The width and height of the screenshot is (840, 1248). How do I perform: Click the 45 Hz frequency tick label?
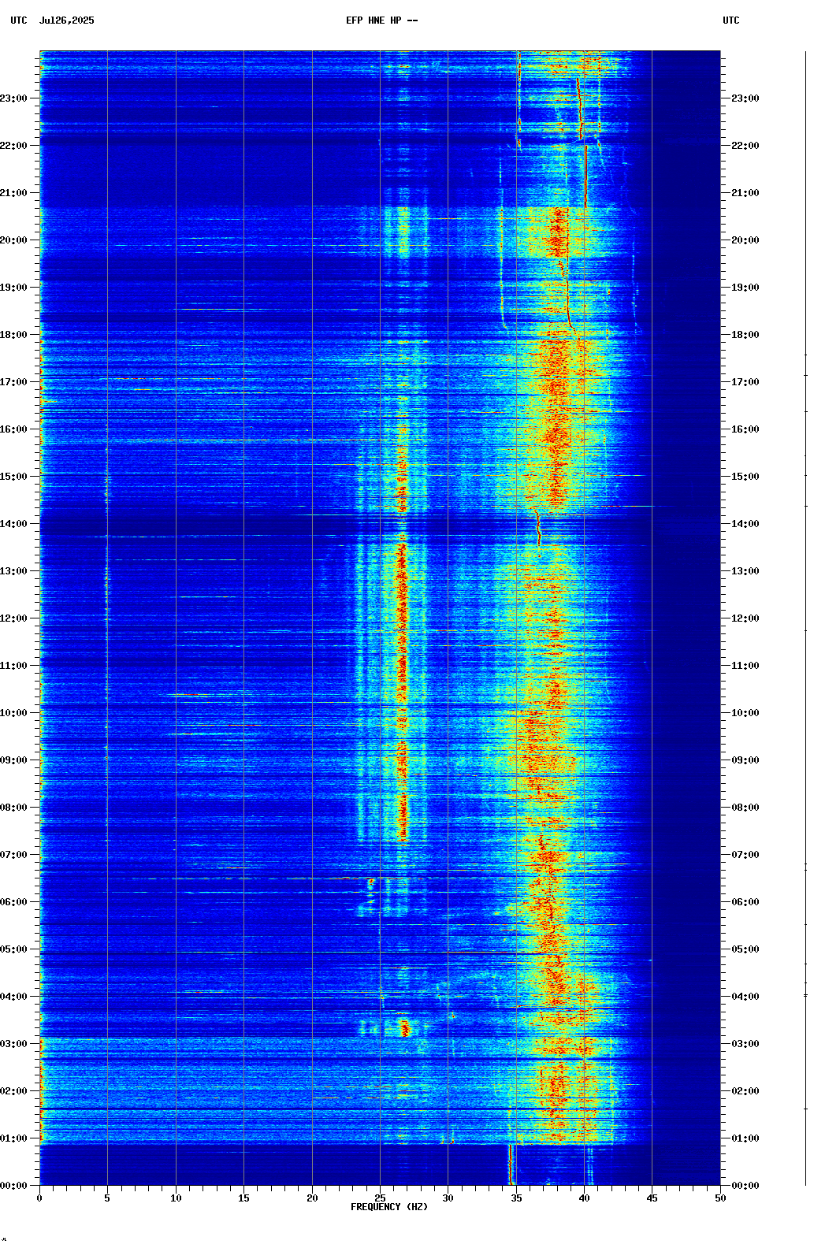click(x=652, y=1198)
